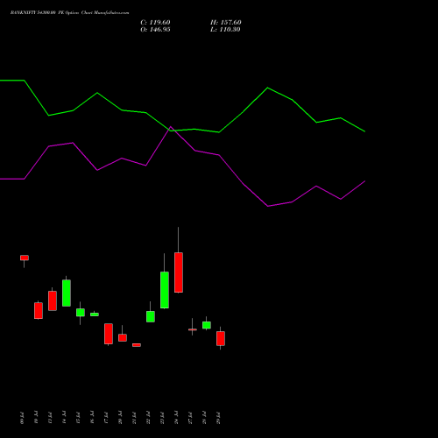
Task: Click the small green candle for 28 Jul
Action: click(207, 325)
